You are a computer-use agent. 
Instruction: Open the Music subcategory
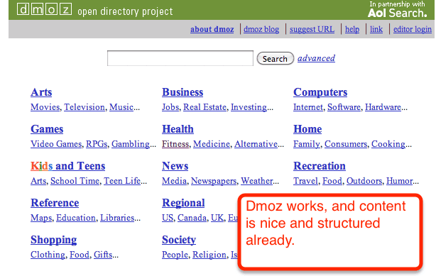tap(121, 107)
